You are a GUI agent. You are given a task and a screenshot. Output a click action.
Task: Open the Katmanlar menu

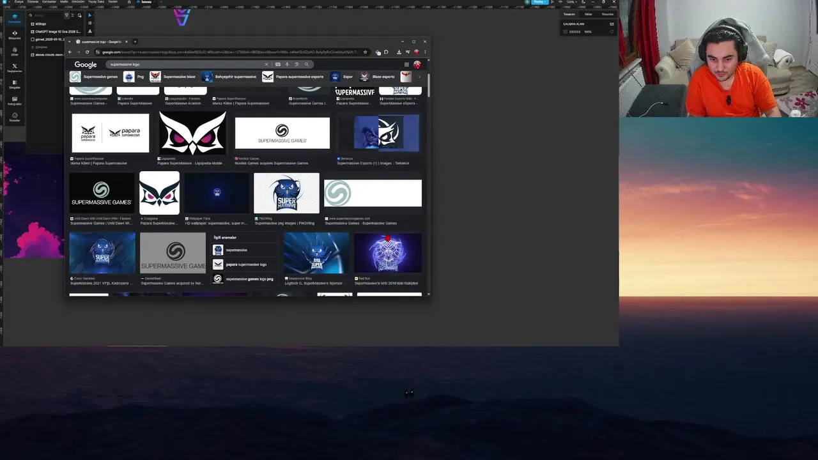(49, 2)
